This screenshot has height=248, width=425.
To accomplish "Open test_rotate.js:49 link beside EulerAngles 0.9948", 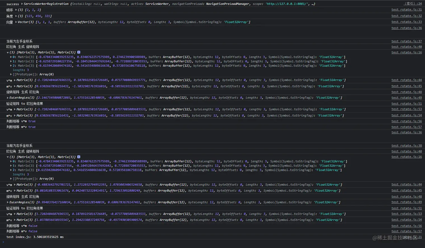I will 406,202.
